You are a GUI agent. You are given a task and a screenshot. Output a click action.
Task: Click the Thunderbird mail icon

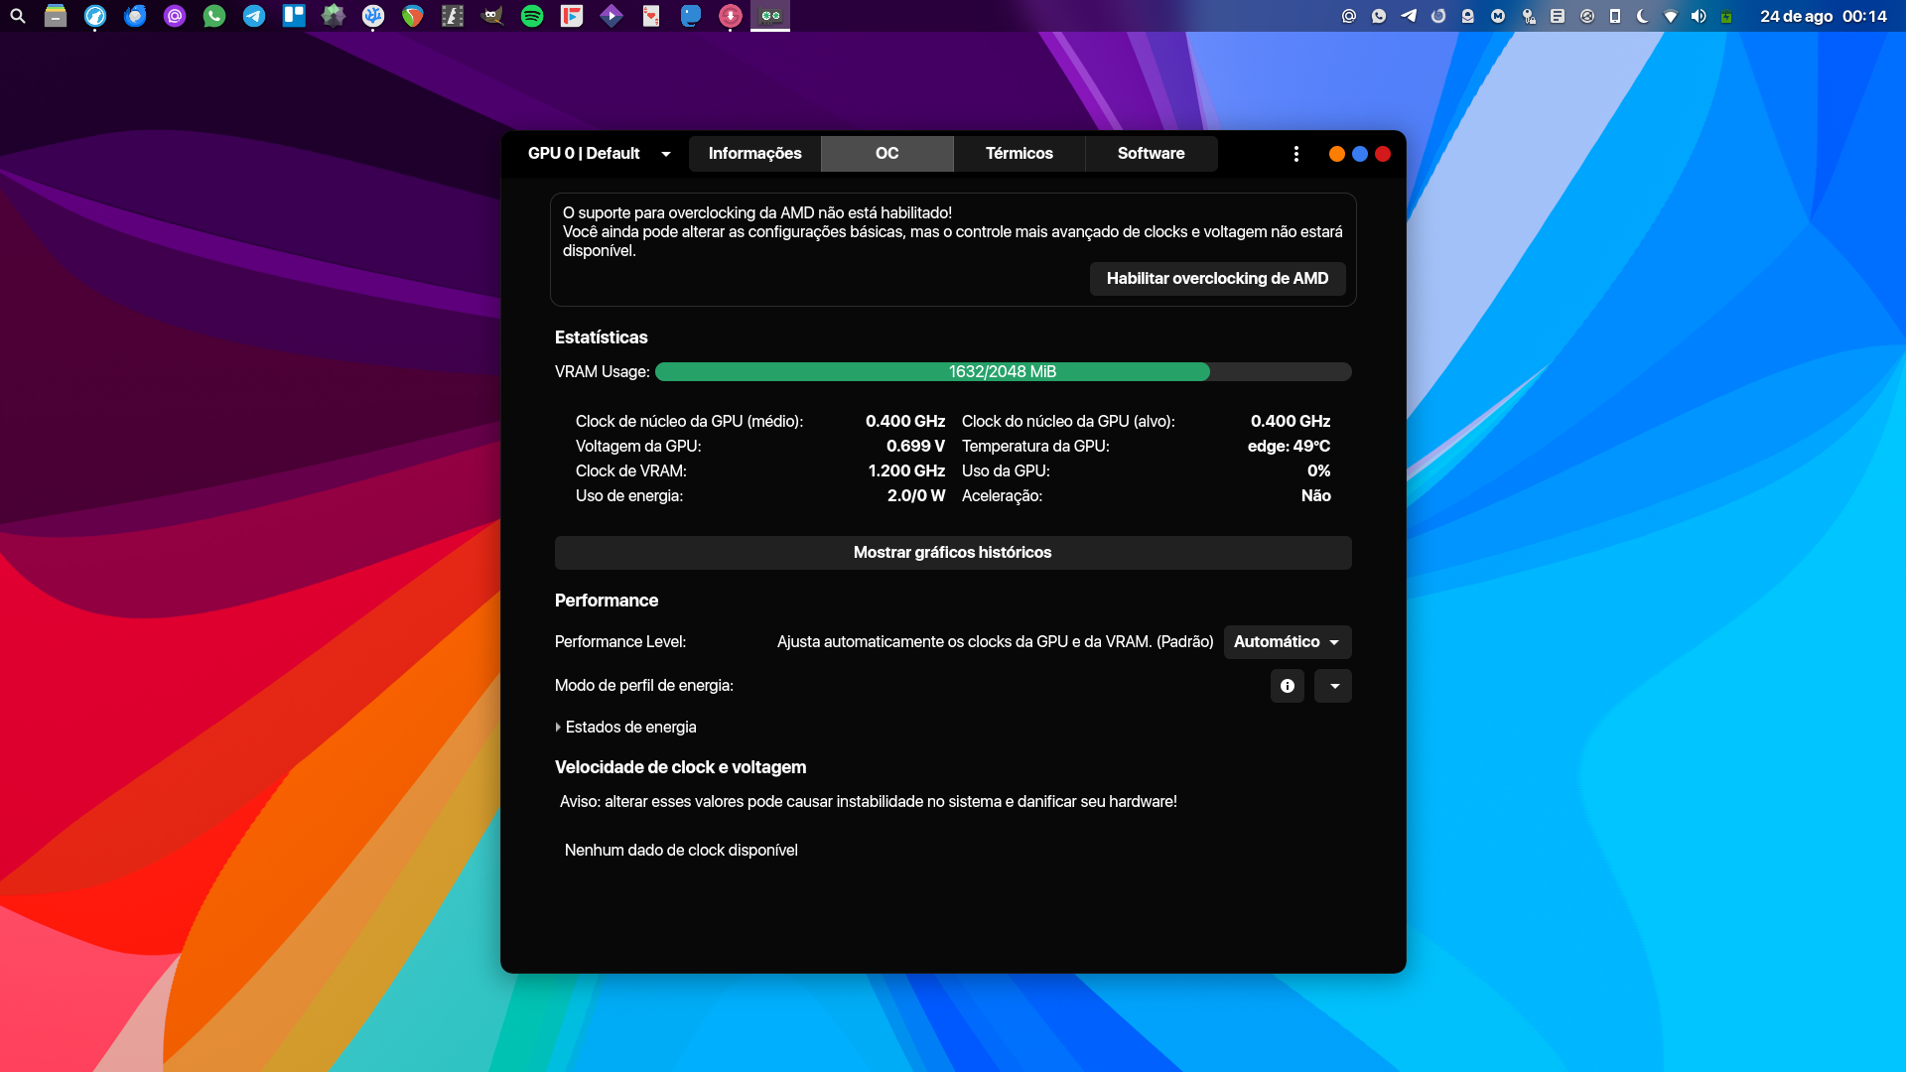135,16
